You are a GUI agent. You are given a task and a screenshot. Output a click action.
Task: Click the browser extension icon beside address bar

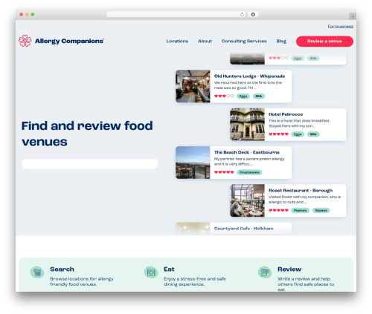253,15
